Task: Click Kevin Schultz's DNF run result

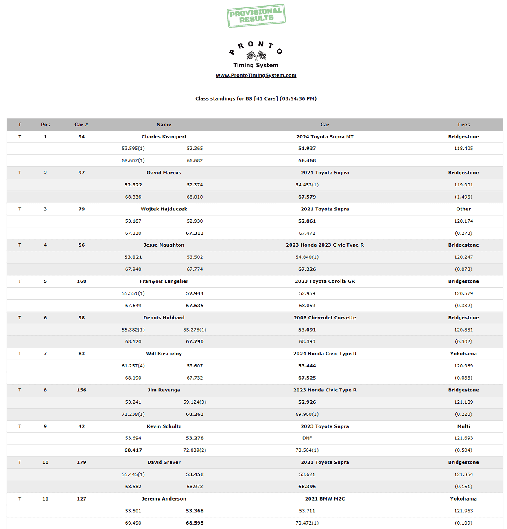Action: [x=307, y=438]
